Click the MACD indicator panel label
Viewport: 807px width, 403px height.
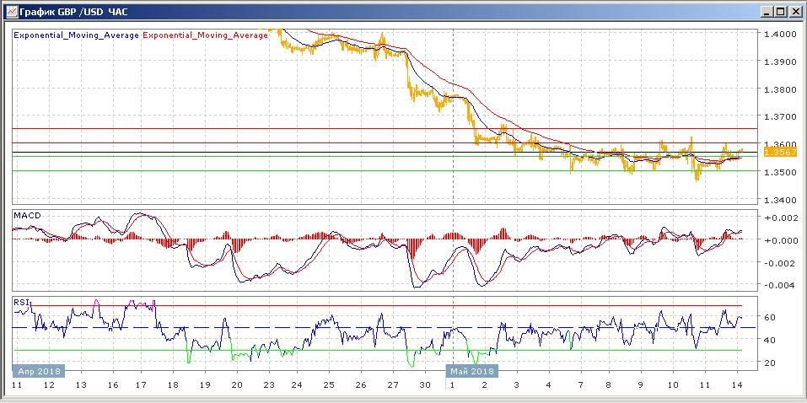point(27,216)
